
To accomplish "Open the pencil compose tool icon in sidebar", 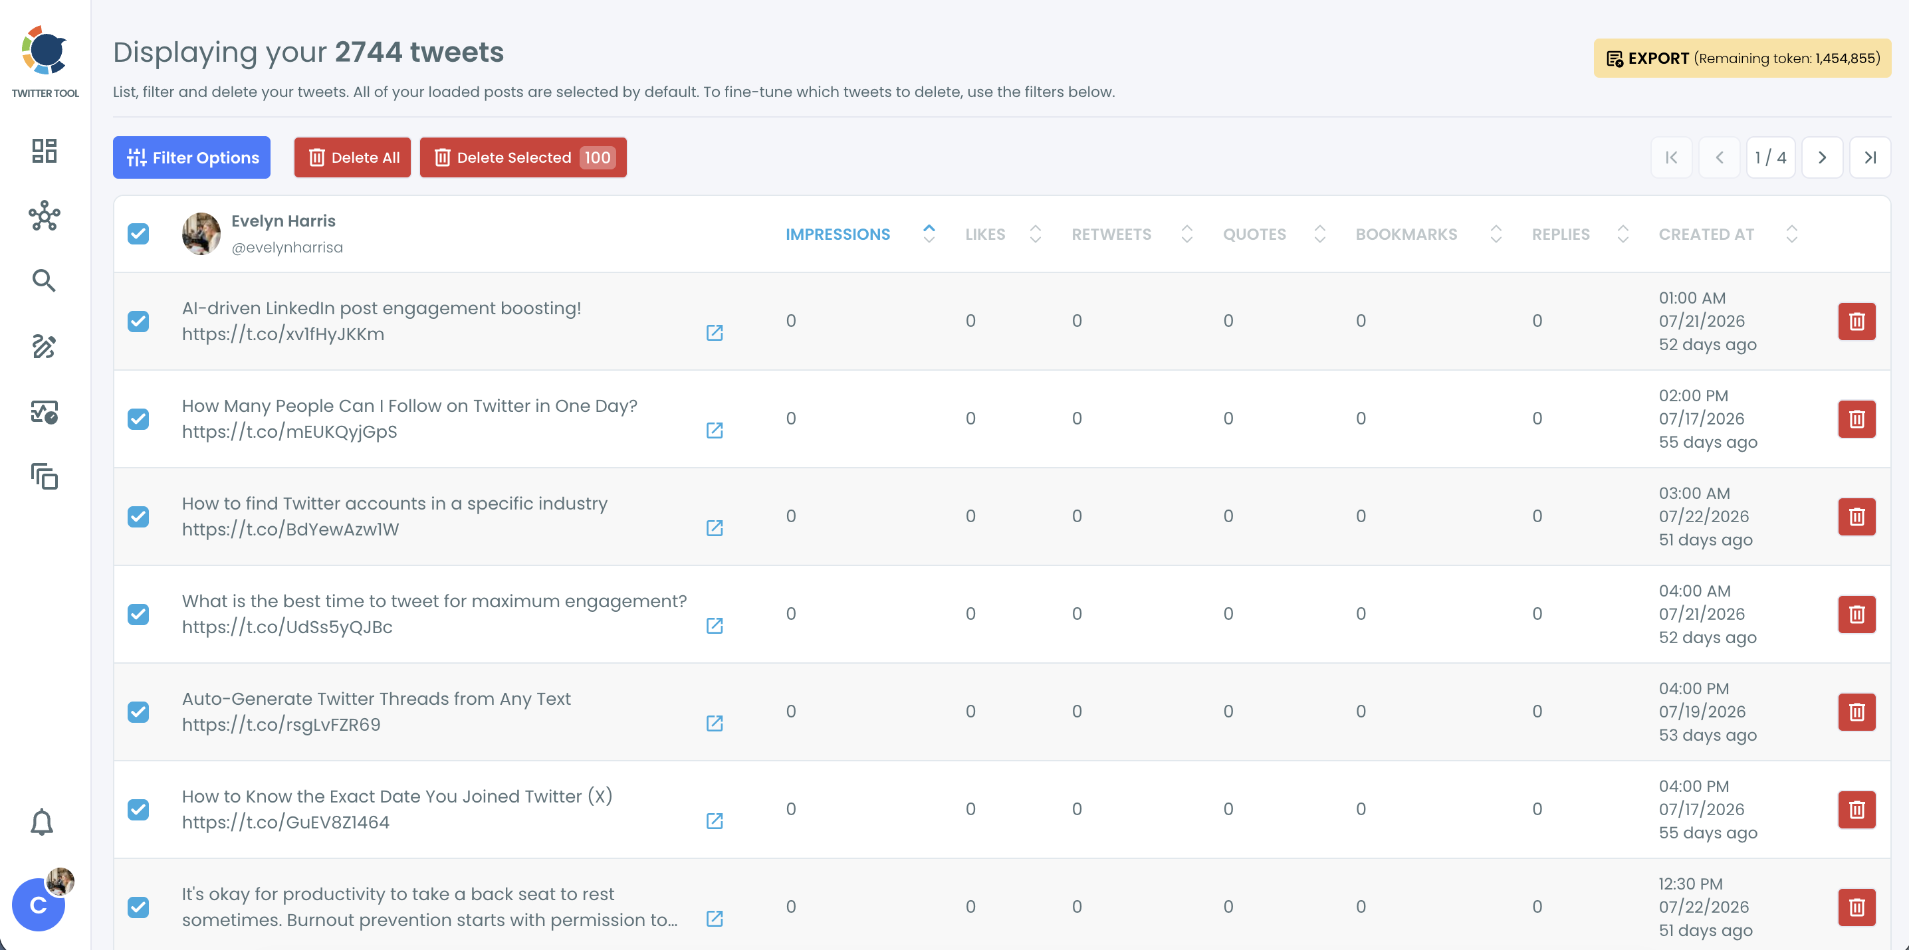I will [x=45, y=346].
